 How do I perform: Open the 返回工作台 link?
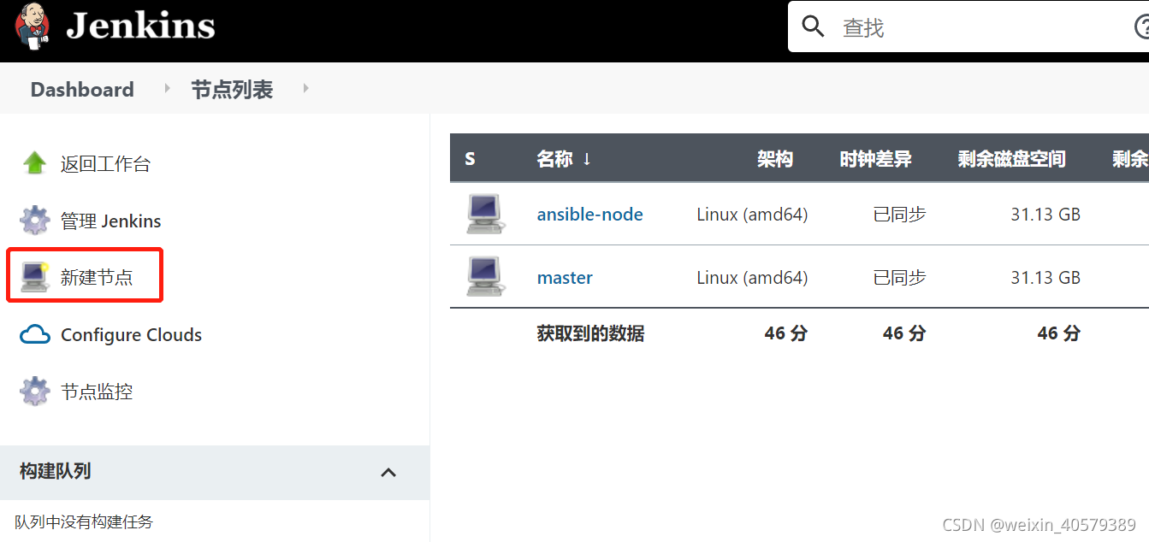105,164
